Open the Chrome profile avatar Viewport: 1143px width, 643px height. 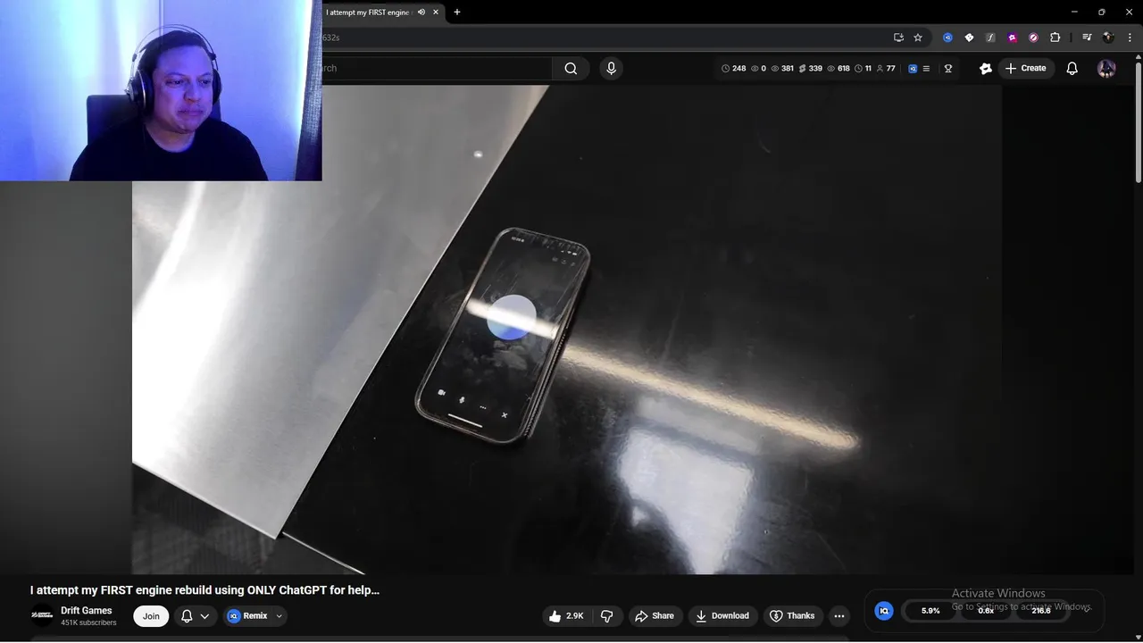(x=1108, y=38)
